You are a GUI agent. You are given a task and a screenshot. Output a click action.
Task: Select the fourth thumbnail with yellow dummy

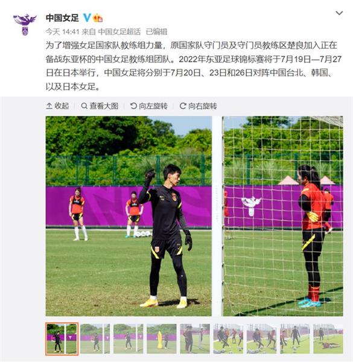(162, 338)
